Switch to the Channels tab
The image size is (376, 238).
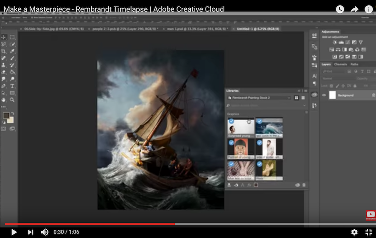click(x=340, y=64)
